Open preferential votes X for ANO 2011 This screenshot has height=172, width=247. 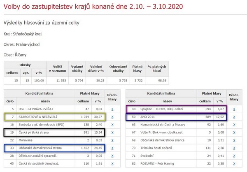(x=234, y=118)
